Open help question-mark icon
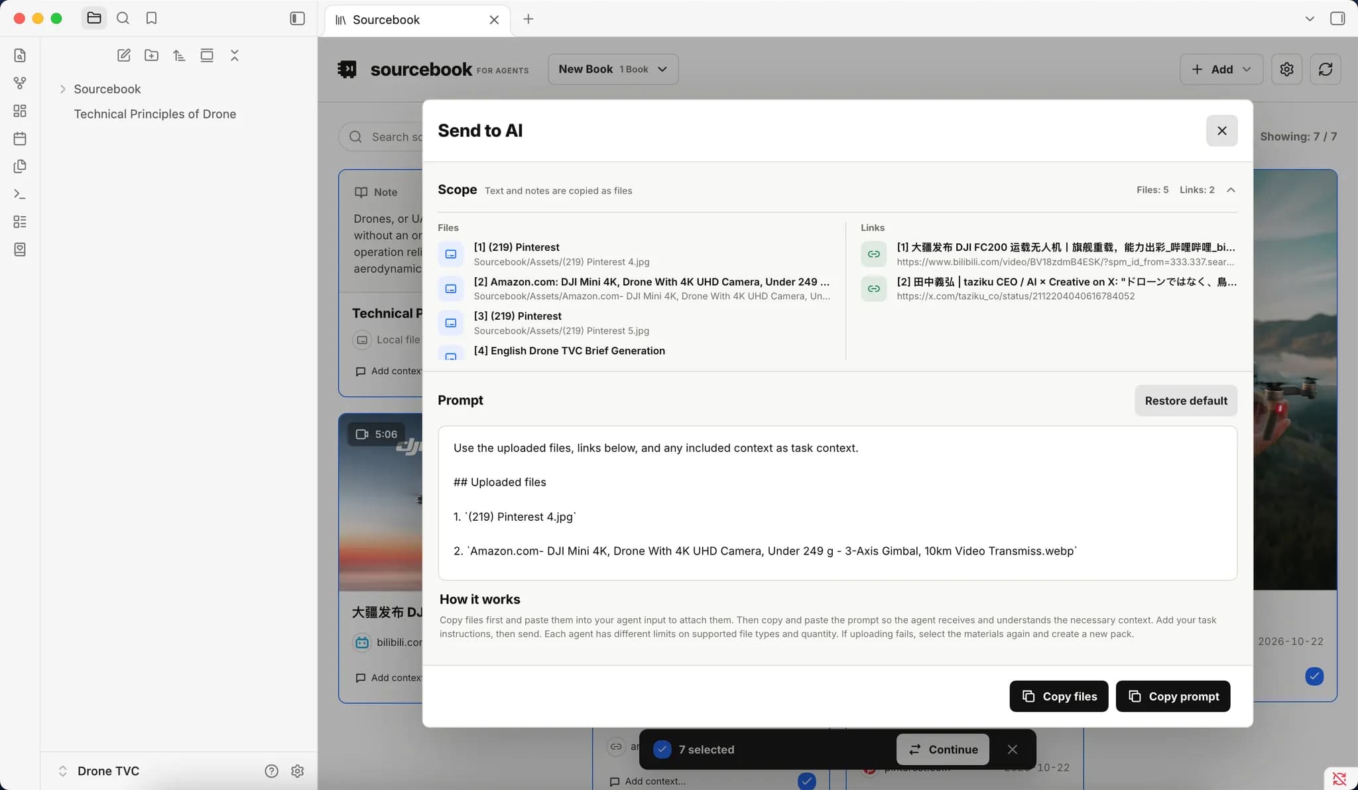This screenshot has height=790, width=1358. tap(271, 771)
